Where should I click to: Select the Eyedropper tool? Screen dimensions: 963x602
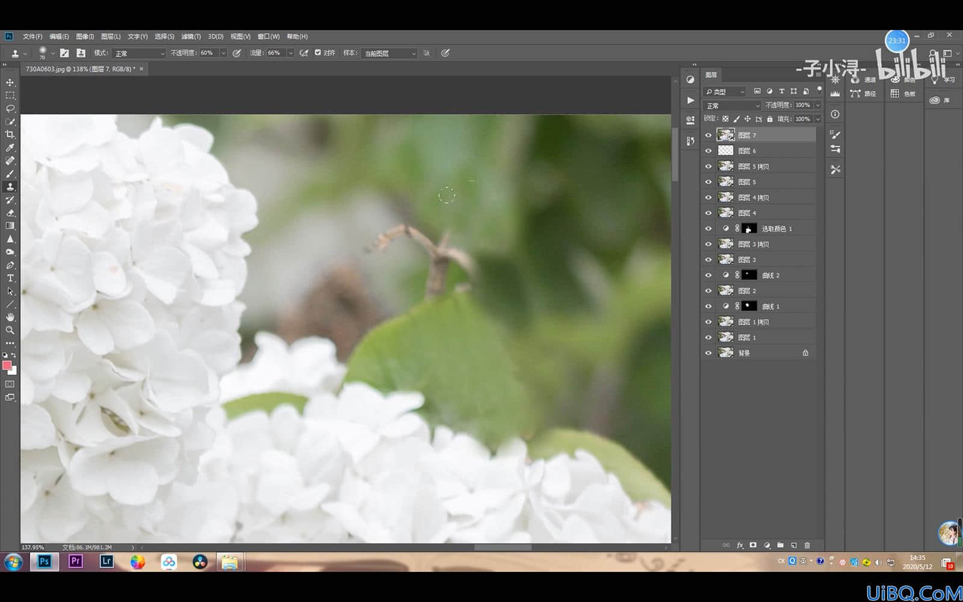pyautogui.click(x=10, y=147)
